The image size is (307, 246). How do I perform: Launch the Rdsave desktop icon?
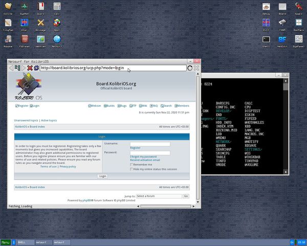(8, 39)
